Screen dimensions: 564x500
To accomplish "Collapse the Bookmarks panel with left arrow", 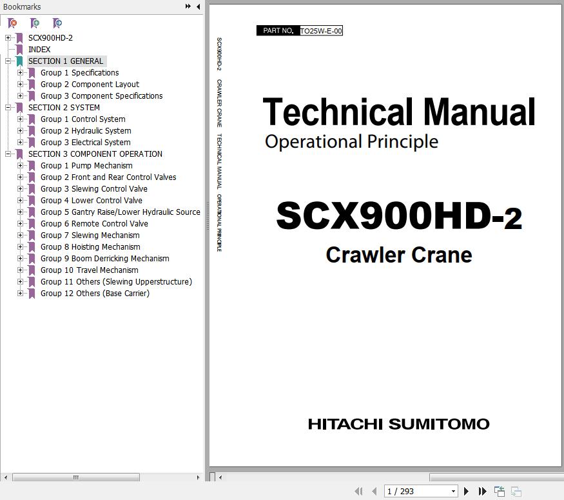I will coord(198,6).
